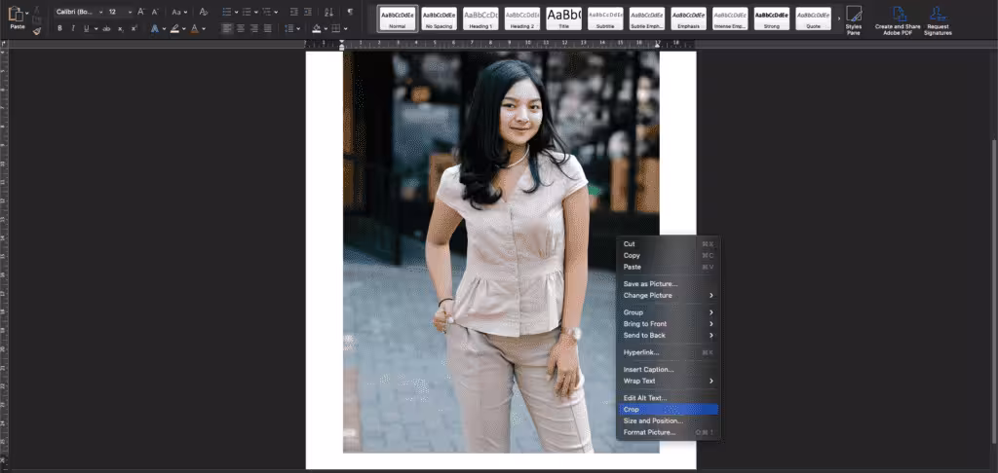Click the Bullets list icon

226,12
